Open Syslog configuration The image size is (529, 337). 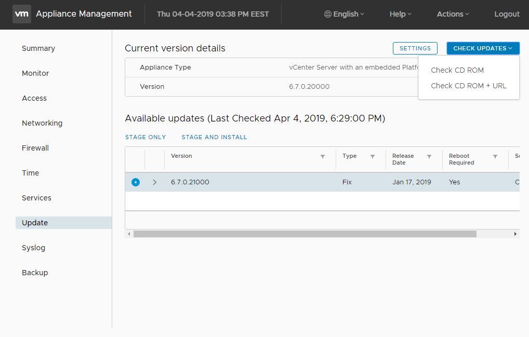pos(33,248)
